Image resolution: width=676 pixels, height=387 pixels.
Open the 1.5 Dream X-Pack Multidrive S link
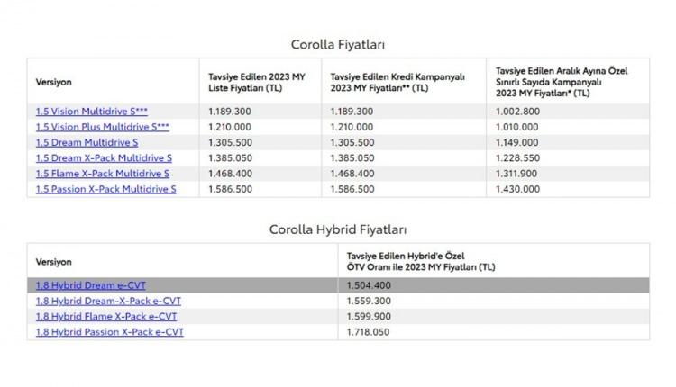[x=104, y=158]
